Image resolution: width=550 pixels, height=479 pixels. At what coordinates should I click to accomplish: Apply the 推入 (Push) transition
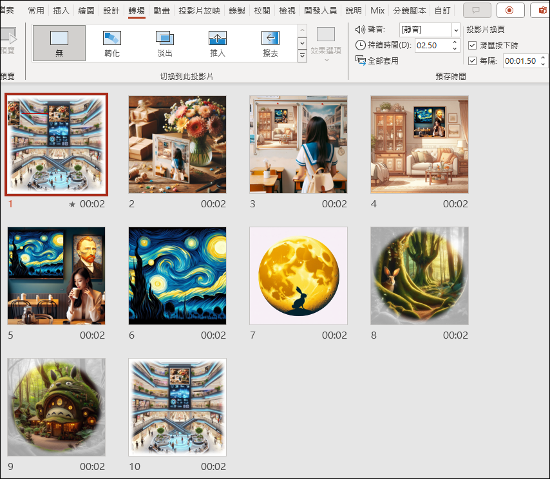(x=218, y=43)
